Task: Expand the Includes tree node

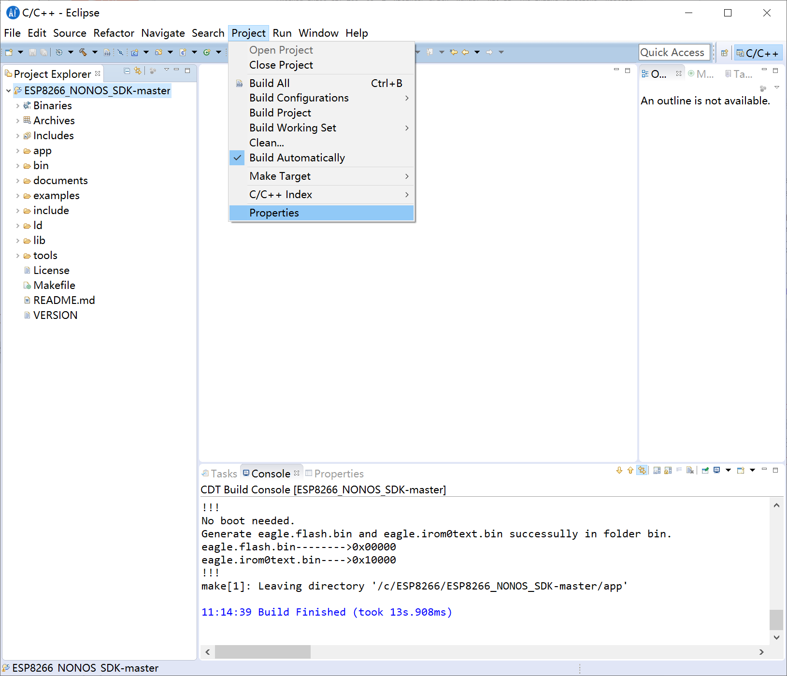Action: (18, 136)
